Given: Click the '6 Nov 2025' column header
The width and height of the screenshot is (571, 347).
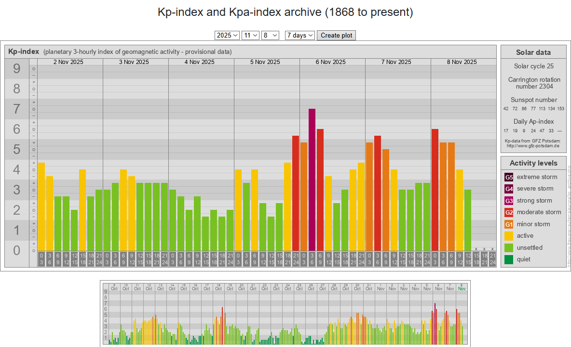Looking at the screenshot, I should tap(331, 62).
